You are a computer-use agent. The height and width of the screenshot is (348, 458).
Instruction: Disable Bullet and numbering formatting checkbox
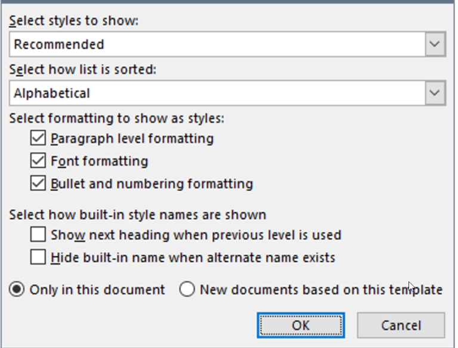[38, 184]
